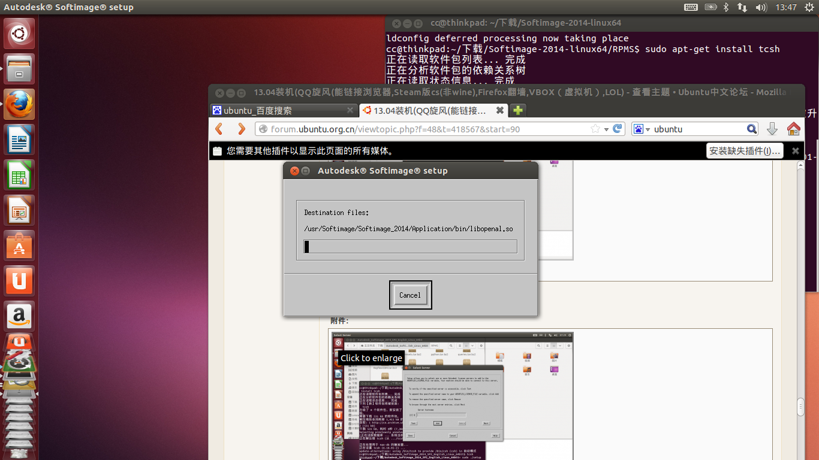Click the Firefox page vertical scrollbar handle
This screenshot has width=819, height=460.
point(800,407)
